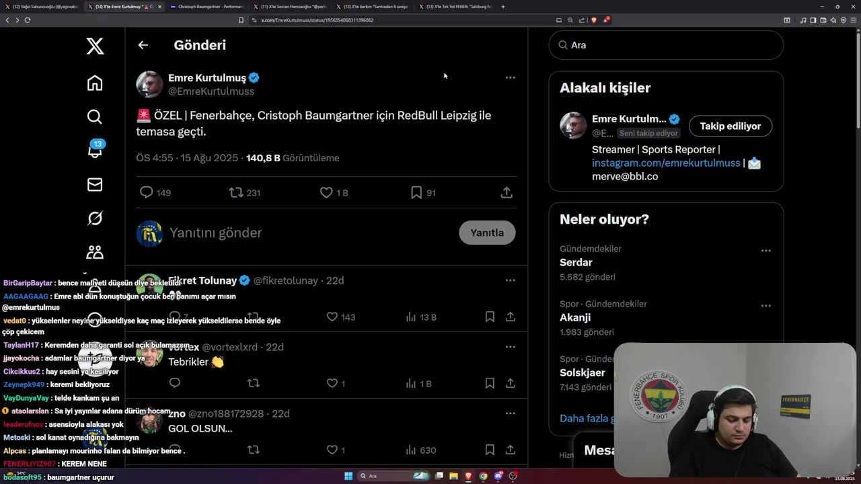Share zno's GOL OLSUN reply

pyautogui.click(x=511, y=450)
